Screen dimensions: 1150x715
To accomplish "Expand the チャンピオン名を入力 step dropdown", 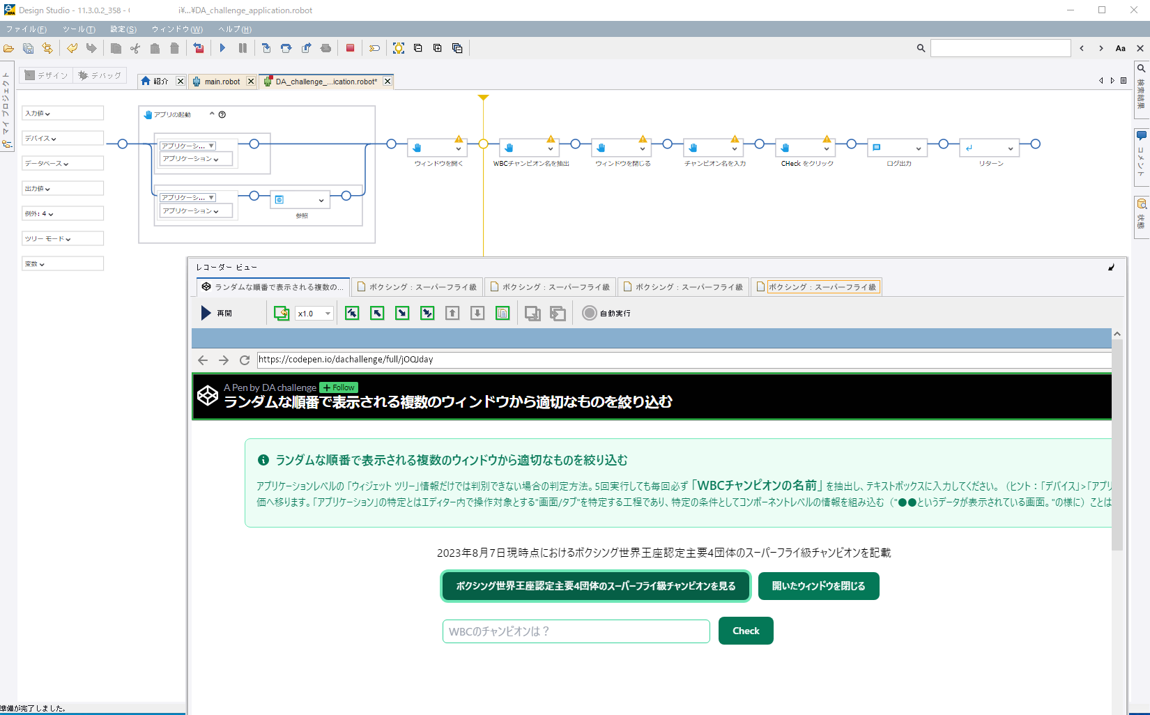I will [735, 148].
